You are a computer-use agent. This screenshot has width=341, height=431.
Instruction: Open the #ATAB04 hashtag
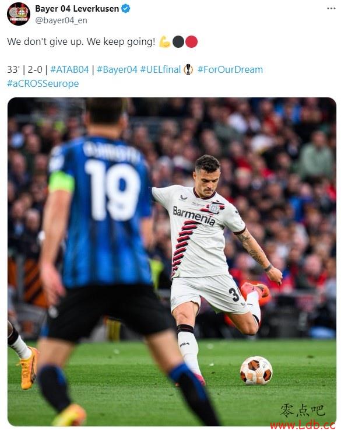point(69,69)
